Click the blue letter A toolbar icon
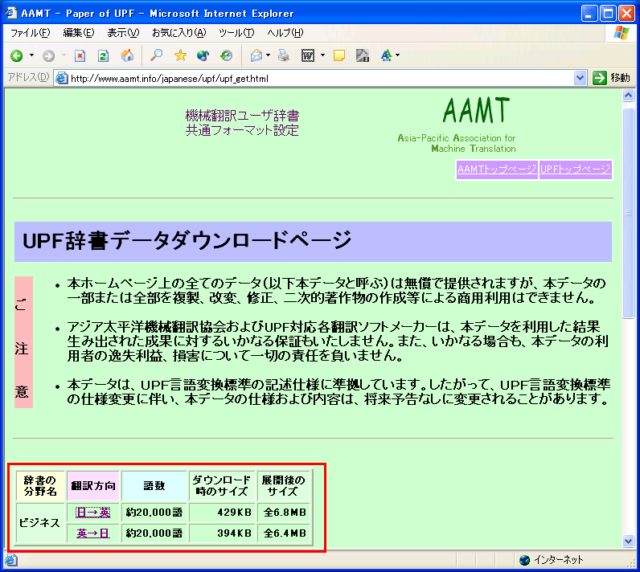Viewport: 640px width, 572px height. tap(386, 55)
